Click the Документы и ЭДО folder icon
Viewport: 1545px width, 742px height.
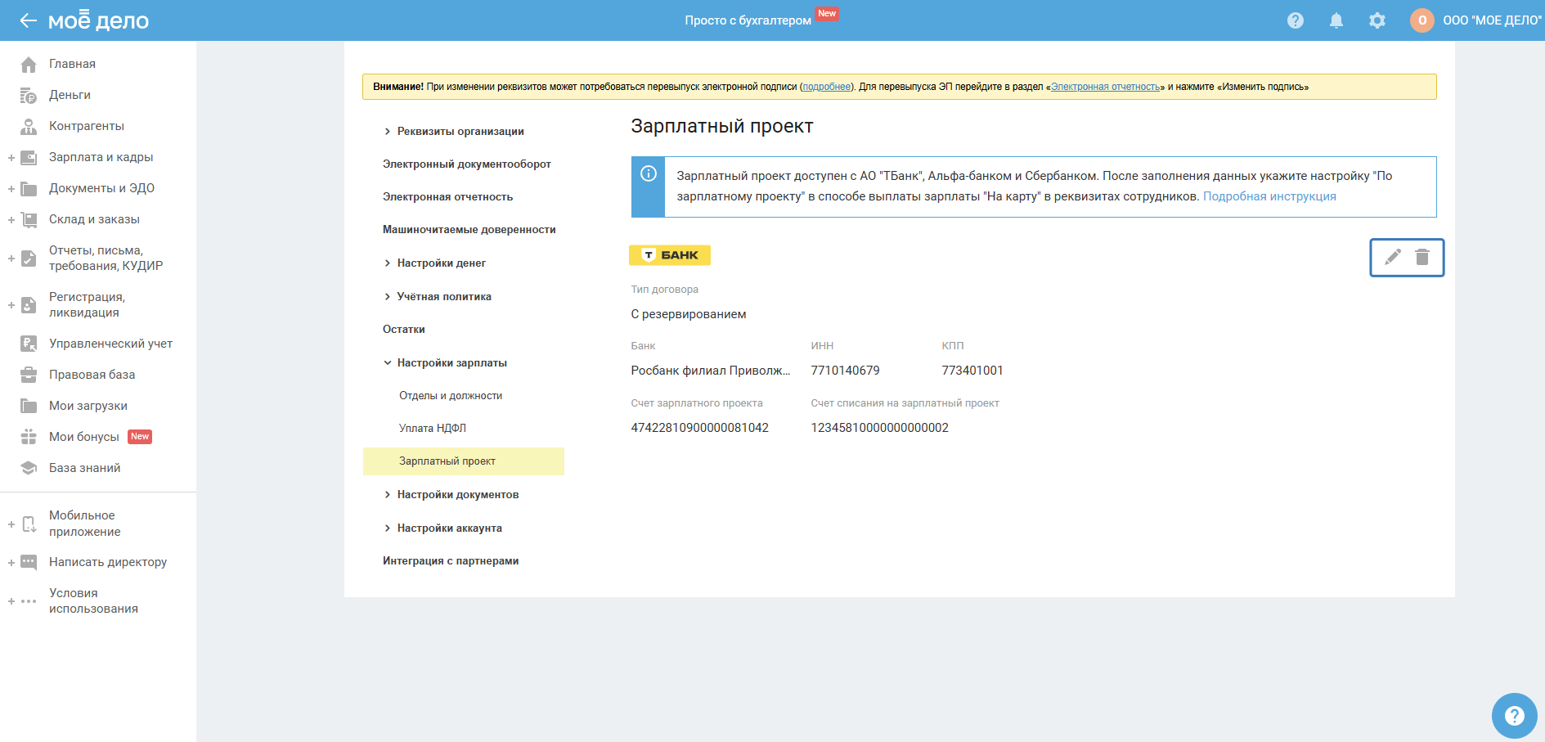(x=29, y=188)
